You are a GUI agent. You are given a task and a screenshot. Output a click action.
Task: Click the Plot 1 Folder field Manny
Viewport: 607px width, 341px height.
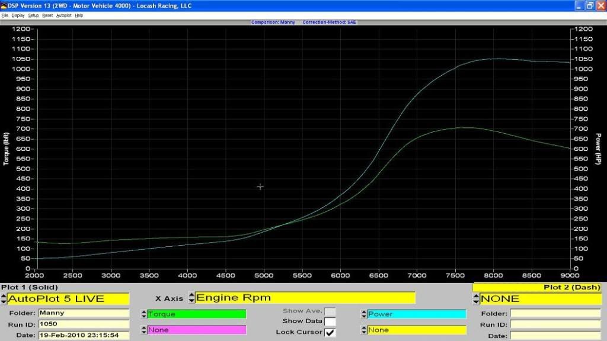pos(84,313)
